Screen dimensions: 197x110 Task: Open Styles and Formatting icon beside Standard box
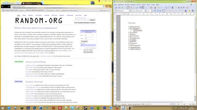pyautogui.click(x=116, y=11)
